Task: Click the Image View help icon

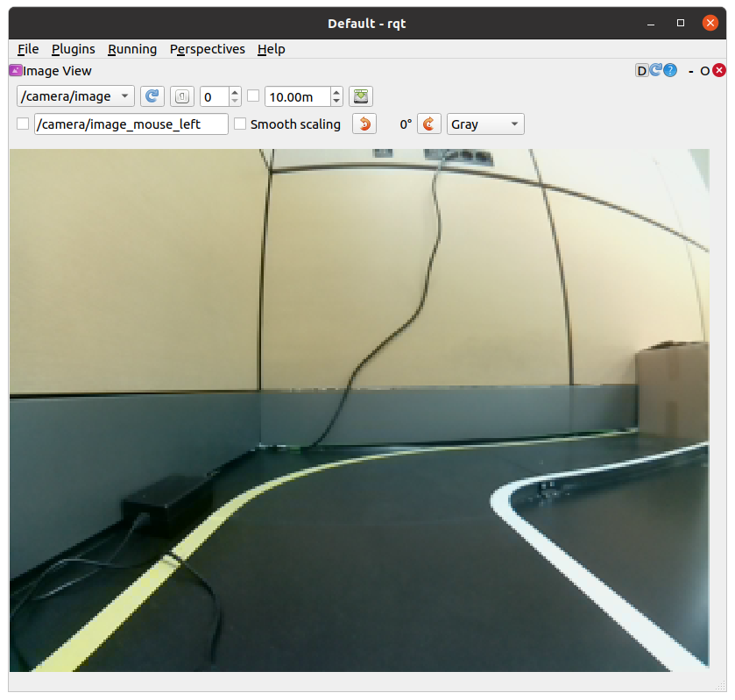Action: click(670, 70)
